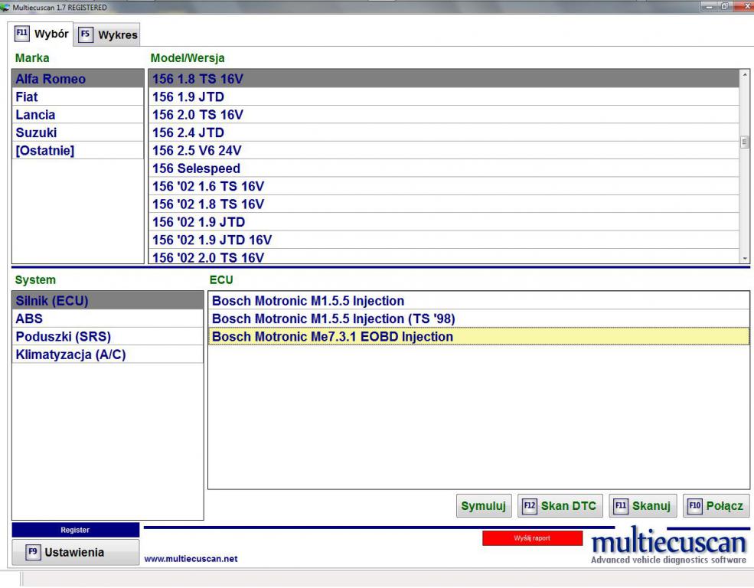Choose Poduszki (SRS) system
754x588 pixels.
pyautogui.click(x=107, y=337)
